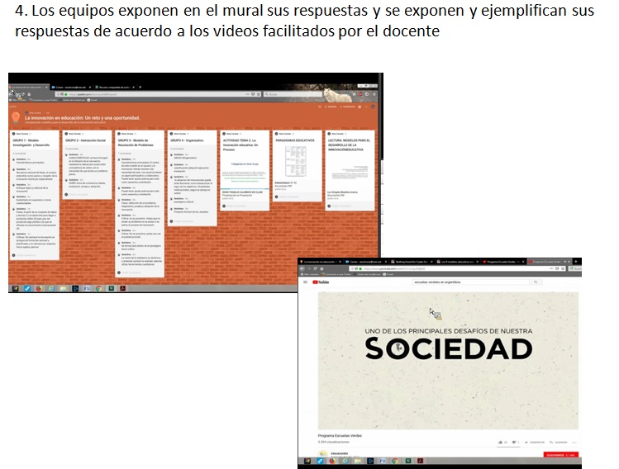Open the YouTube hamburger menu
Image resolution: width=619 pixels, height=469 pixels.
(305, 282)
